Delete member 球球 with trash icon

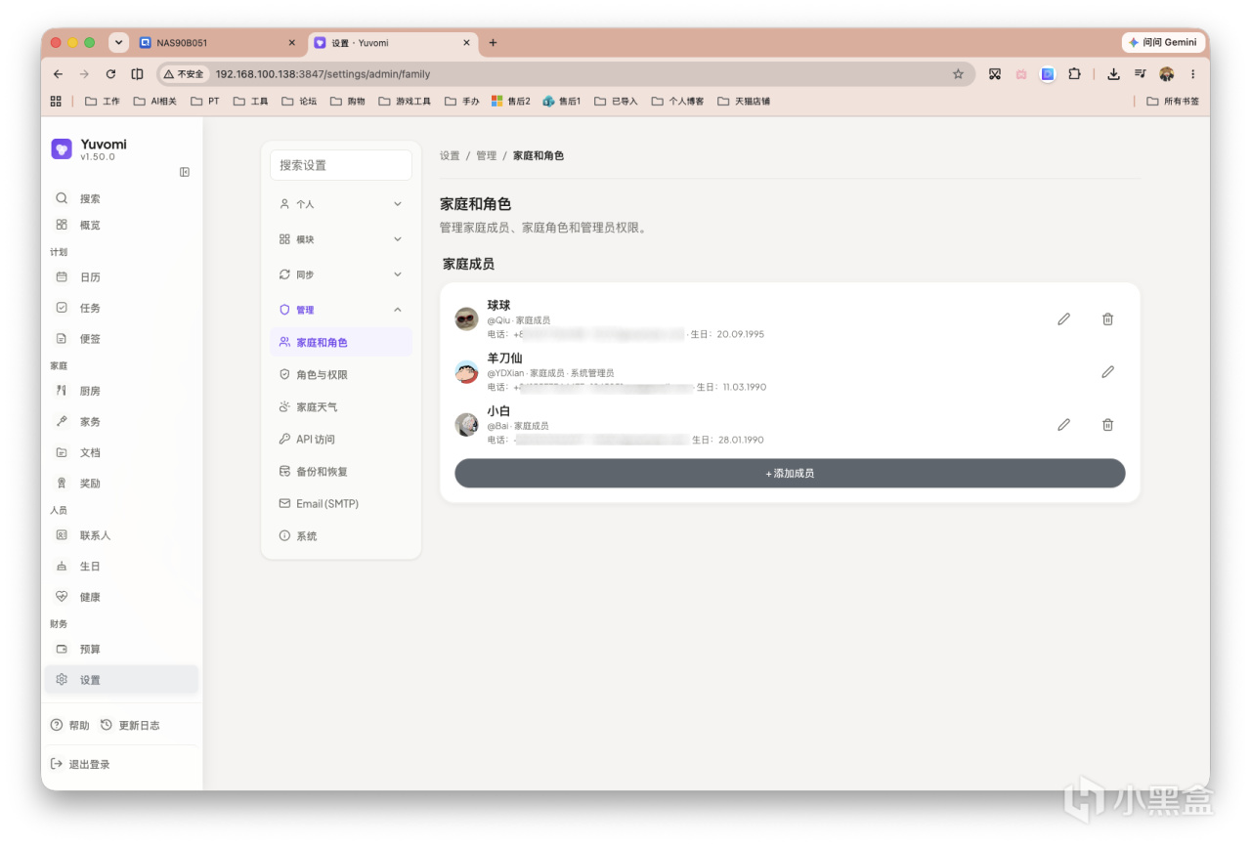click(x=1107, y=318)
